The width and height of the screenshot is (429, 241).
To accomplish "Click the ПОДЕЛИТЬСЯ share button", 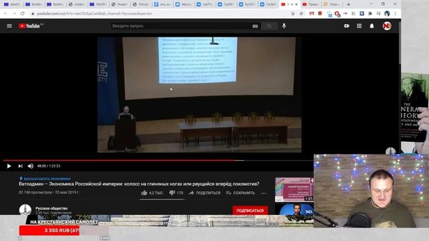I will coord(204,193).
